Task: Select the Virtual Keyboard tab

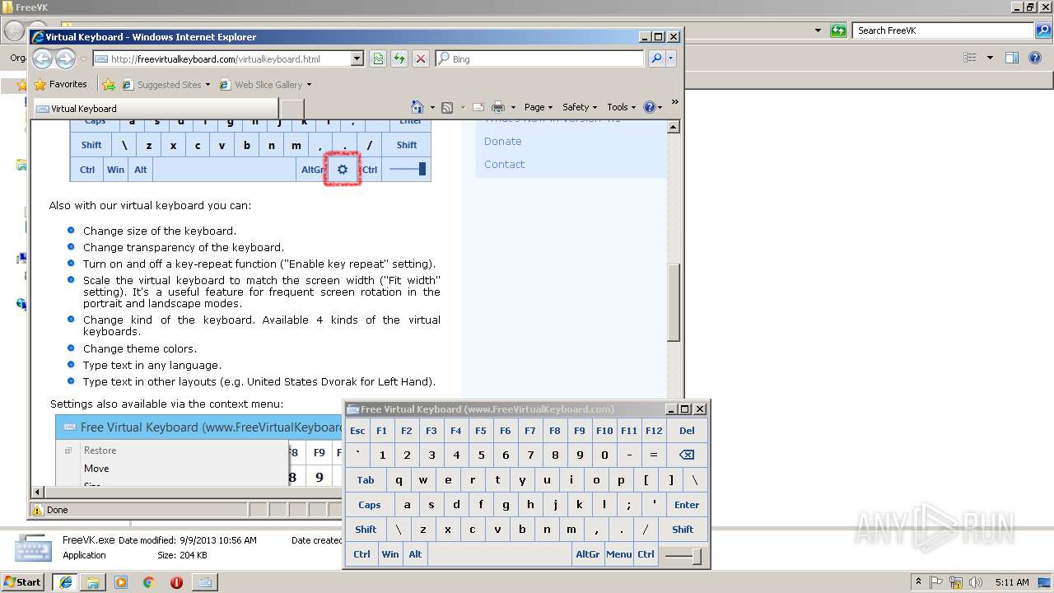Action: point(155,108)
